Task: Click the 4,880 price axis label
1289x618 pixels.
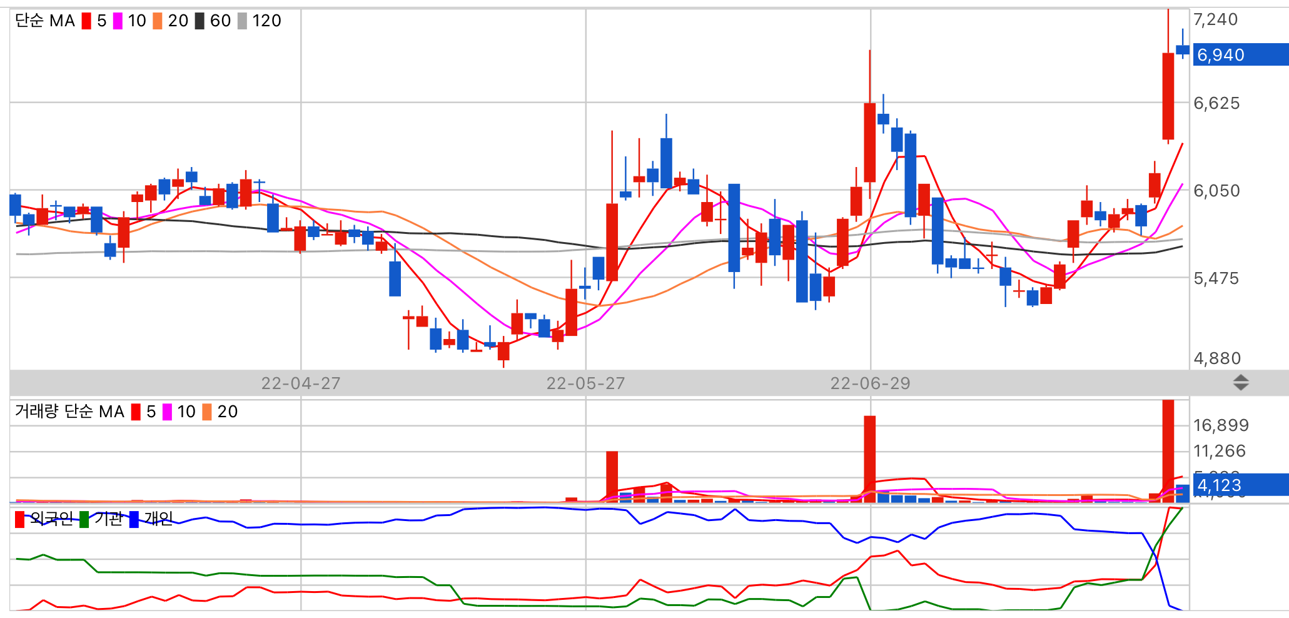Action: (x=1218, y=358)
